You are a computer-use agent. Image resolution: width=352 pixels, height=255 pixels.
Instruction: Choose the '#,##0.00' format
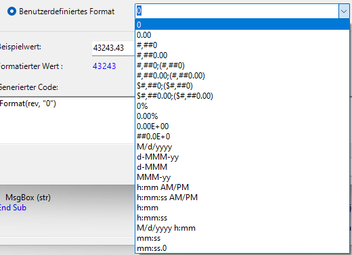[242, 55]
